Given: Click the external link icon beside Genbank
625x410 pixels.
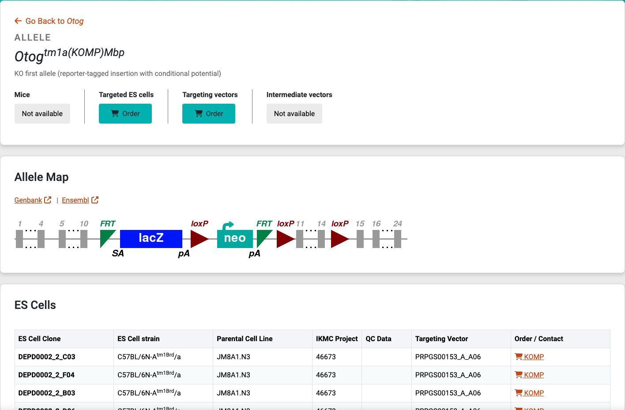Looking at the screenshot, I should 48,200.
